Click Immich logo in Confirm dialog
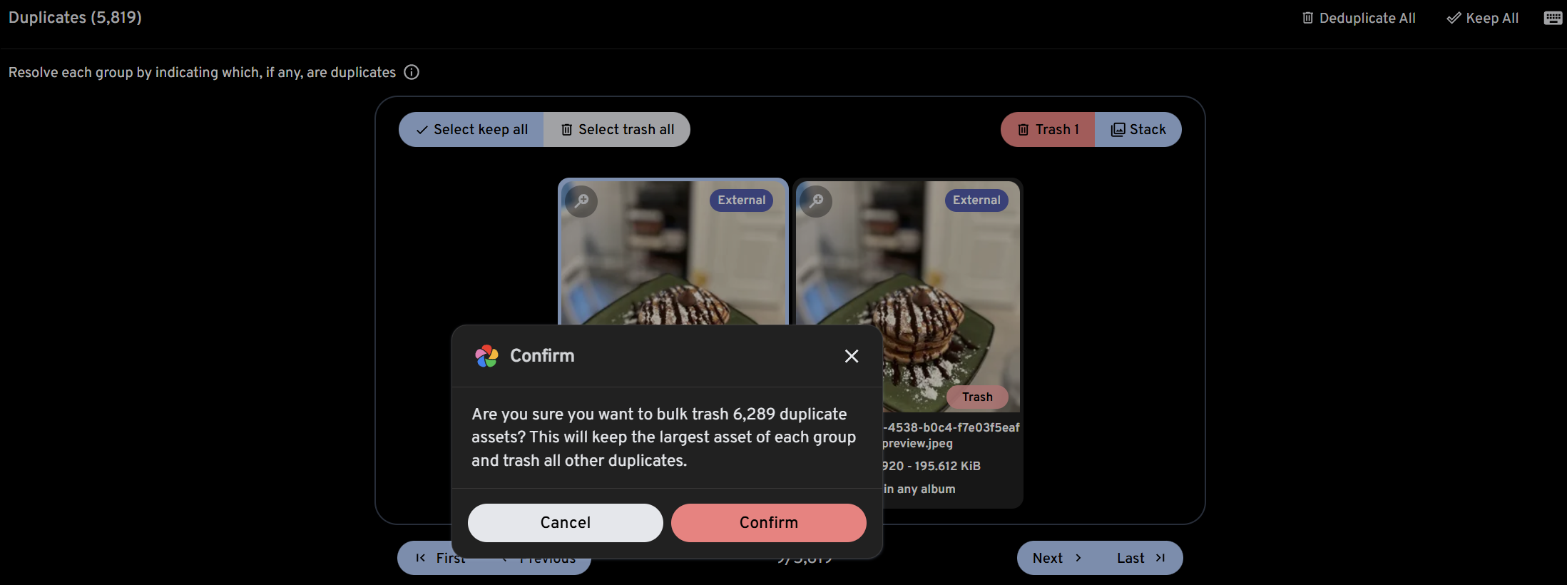 pyautogui.click(x=486, y=356)
